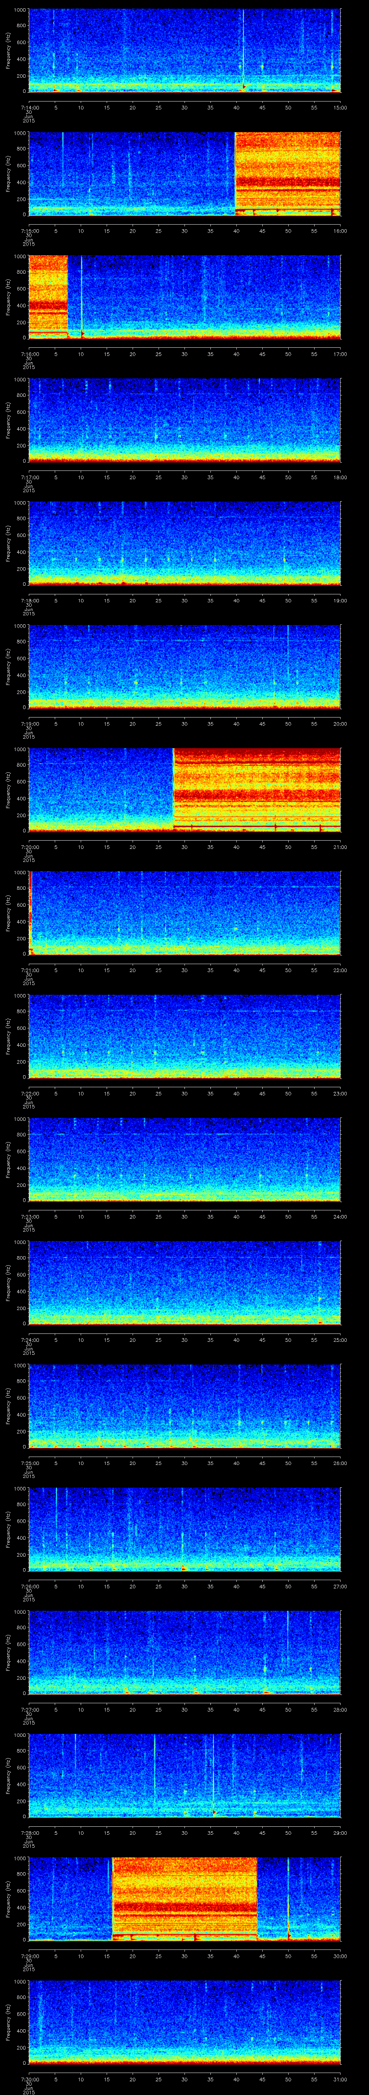This screenshot has height=2095, width=369.
Task: Click the "19:00" end time label
Action: (341, 600)
